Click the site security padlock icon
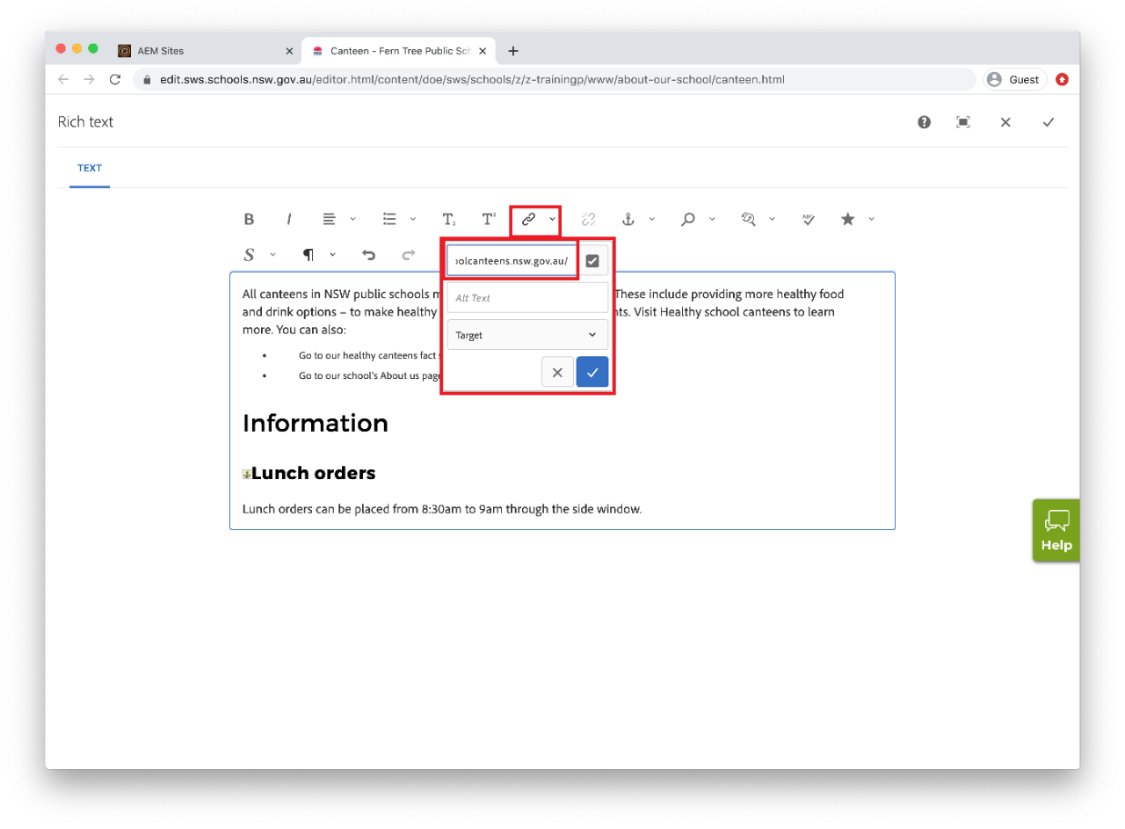The width and height of the screenshot is (1125, 829). coord(147,79)
